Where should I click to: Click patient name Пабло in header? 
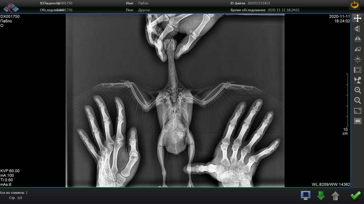(143, 3)
